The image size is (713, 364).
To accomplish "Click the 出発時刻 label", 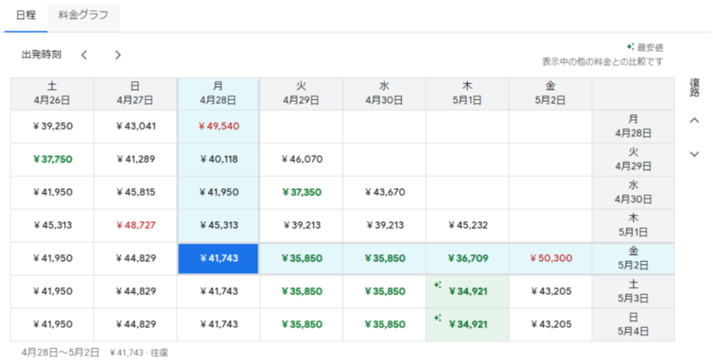I will pos(41,55).
